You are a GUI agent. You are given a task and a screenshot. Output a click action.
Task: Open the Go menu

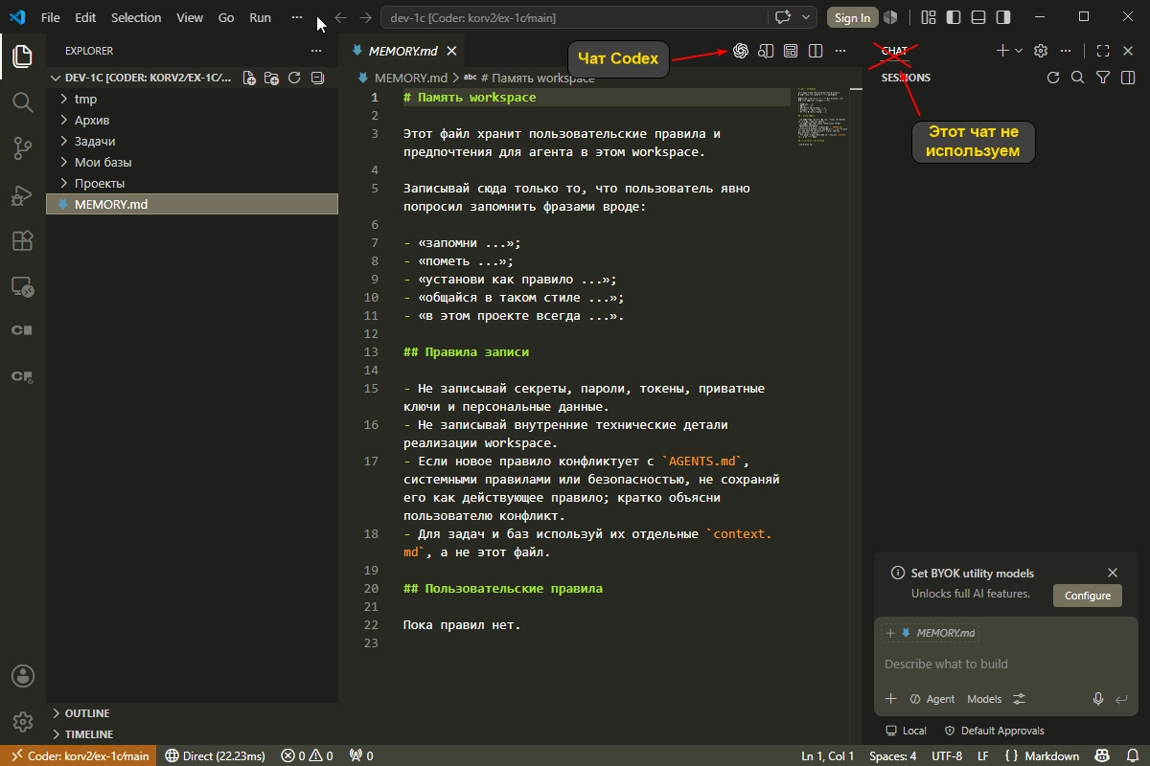(226, 17)
